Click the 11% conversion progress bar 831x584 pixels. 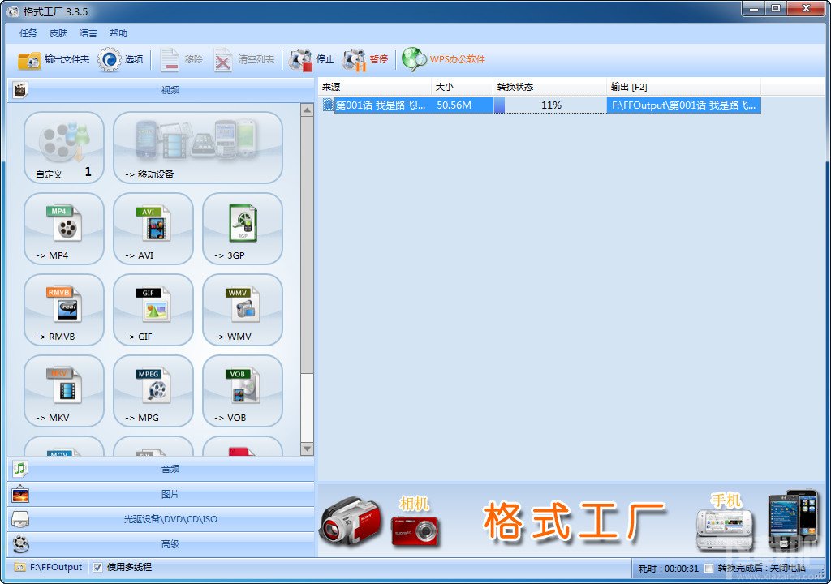coord(552,105)
